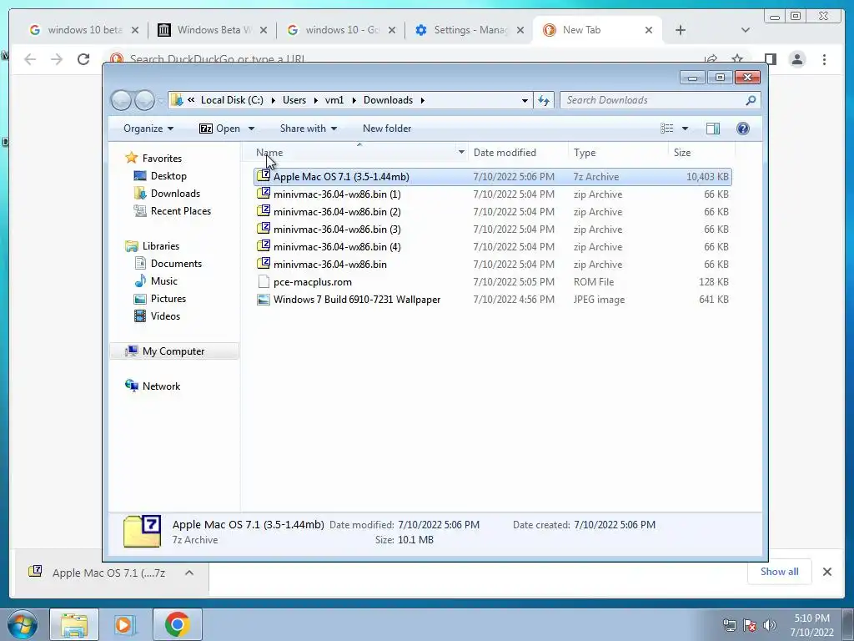Viewport: 854px width, 641px height.
Task: Open Windows Media Player from taskbar
Action: [125, 624]
